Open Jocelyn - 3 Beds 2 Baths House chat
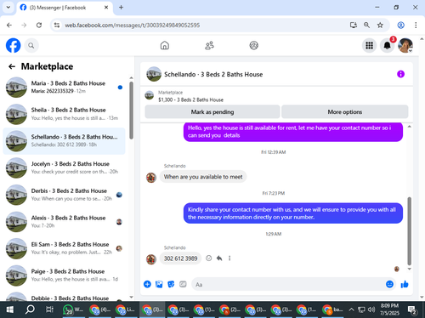Screen dimensions: 425x318 65,168
